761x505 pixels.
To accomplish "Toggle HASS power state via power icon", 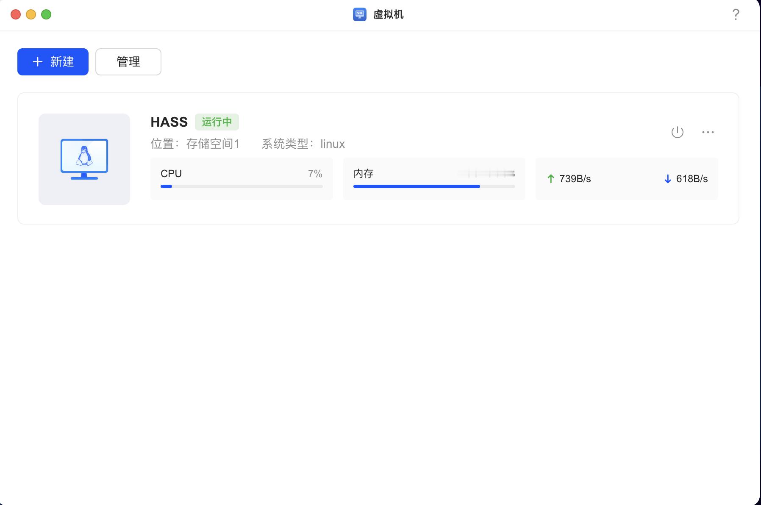I will 678,132.
